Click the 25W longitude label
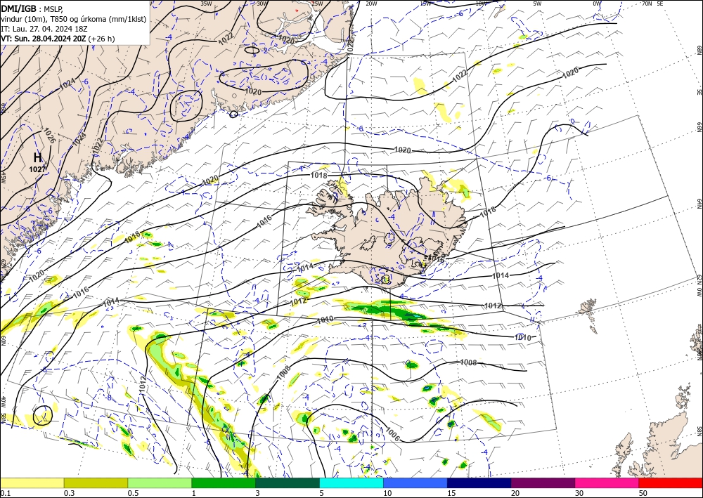The image size is (703, 498). point(317,3)
